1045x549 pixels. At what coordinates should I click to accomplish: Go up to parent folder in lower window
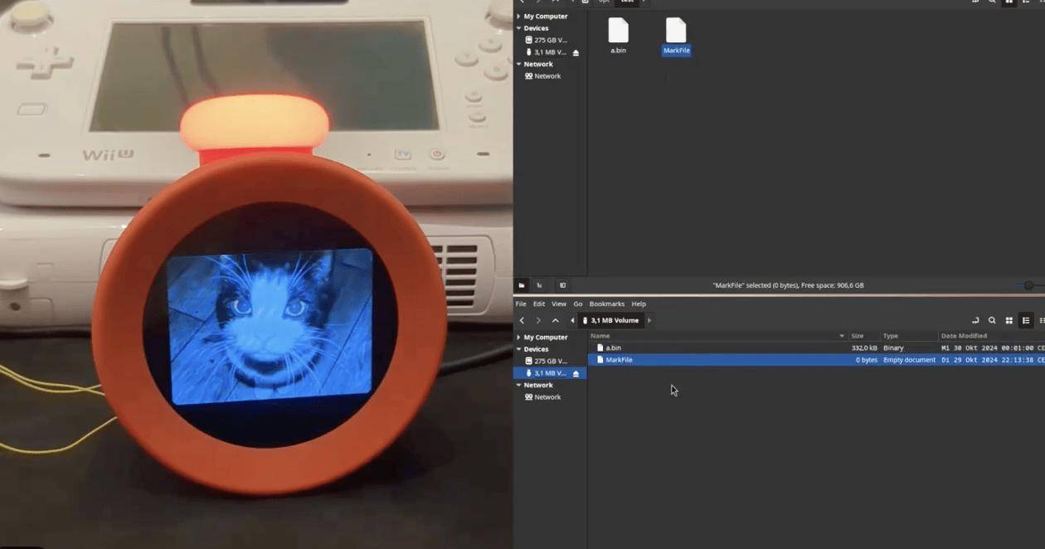pyautogui.click(x=556, y=320)
